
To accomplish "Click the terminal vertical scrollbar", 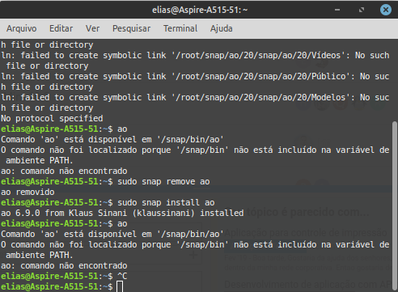I will coord(395,206).
